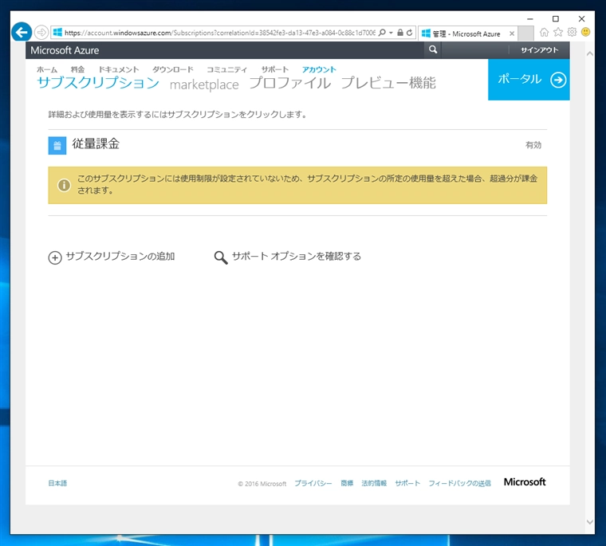Click the 有効 status text
The width and height of the screenshot is (606, 546).
533,145
